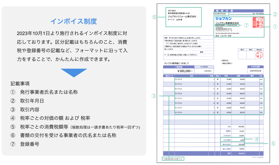Click the blue downward triangle arrow
This screenshot has height=165, width=279.
click(x=74, y=73)
